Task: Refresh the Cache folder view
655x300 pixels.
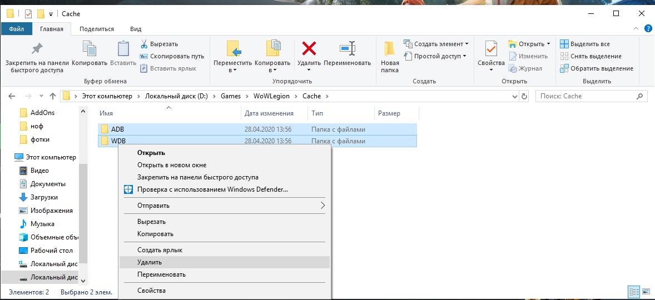Action: (x=523, y=96)
